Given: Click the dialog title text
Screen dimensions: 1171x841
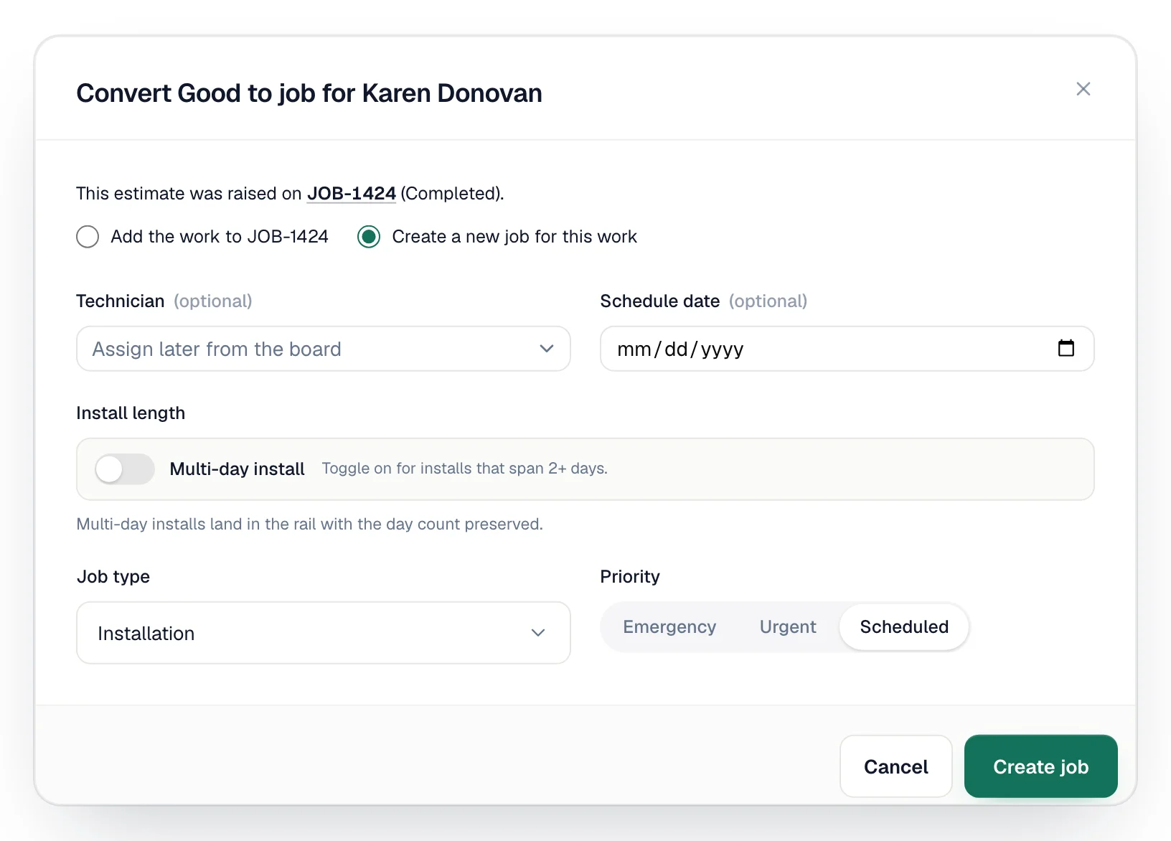Looking at the screenshot, I should (x=309, y=93).
